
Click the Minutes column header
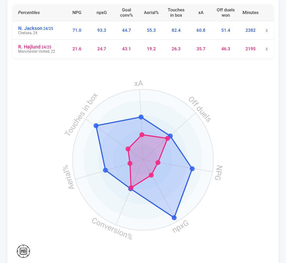(x=251, y=12)
